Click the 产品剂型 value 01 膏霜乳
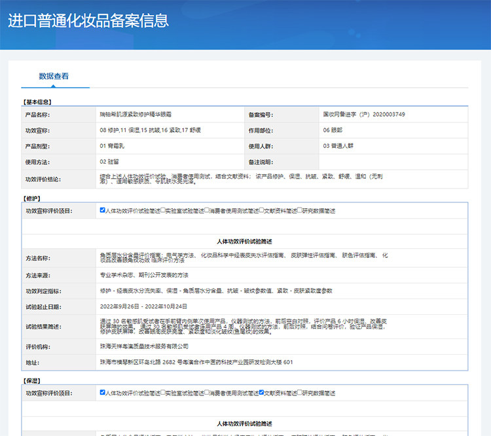 coord(170,146)
